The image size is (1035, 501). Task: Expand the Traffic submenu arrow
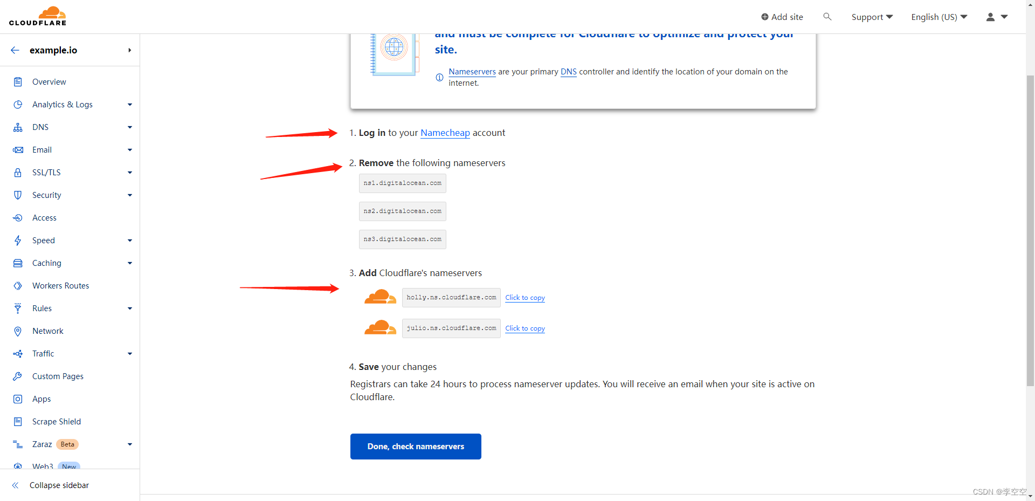pyautogui.click(x=130, y=354)
